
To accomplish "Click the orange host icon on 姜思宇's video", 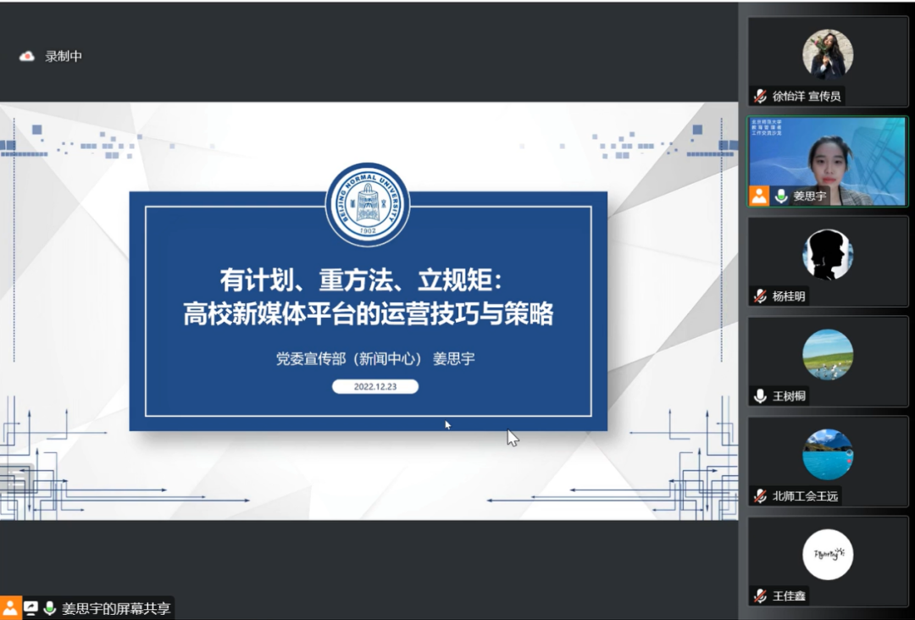I will click(x=759, y=196).
